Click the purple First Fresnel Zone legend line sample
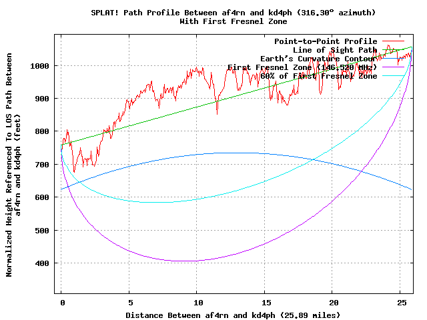 pyautogui.click(x=393, y=67)
